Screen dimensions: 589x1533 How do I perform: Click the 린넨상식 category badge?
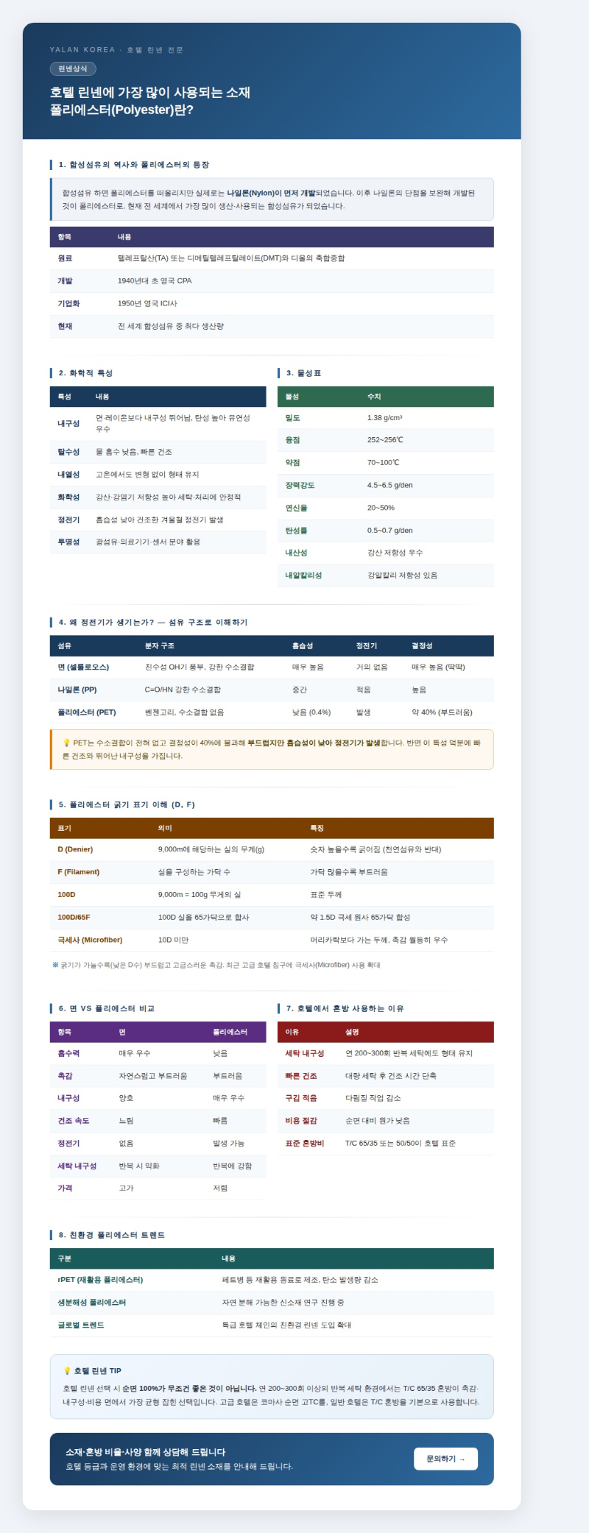pyautogui.click(x=73, y=68)
